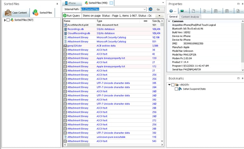The height and width of the screenshot is (149, 244).
Task: Sort by the Type column header
Action: pyautogui.click(x=118, y=21)
